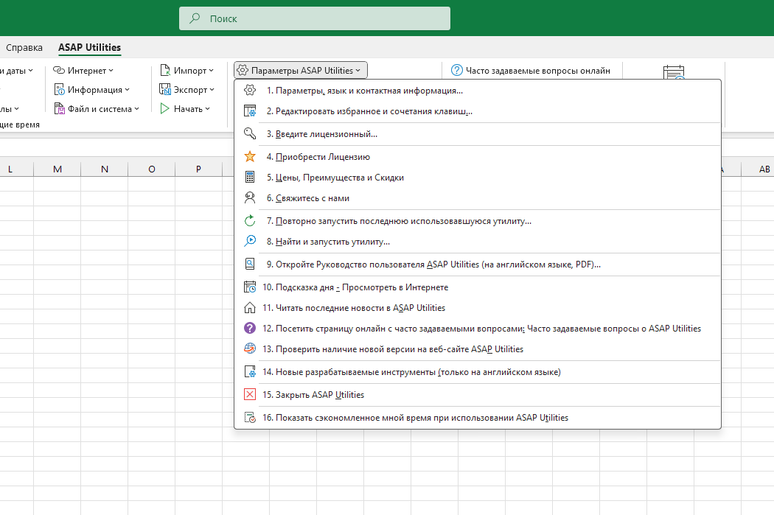The width and height of the screenshot is (774, 515).
Task: Open the Справка ribbon tab
Action: click(24, 48)
